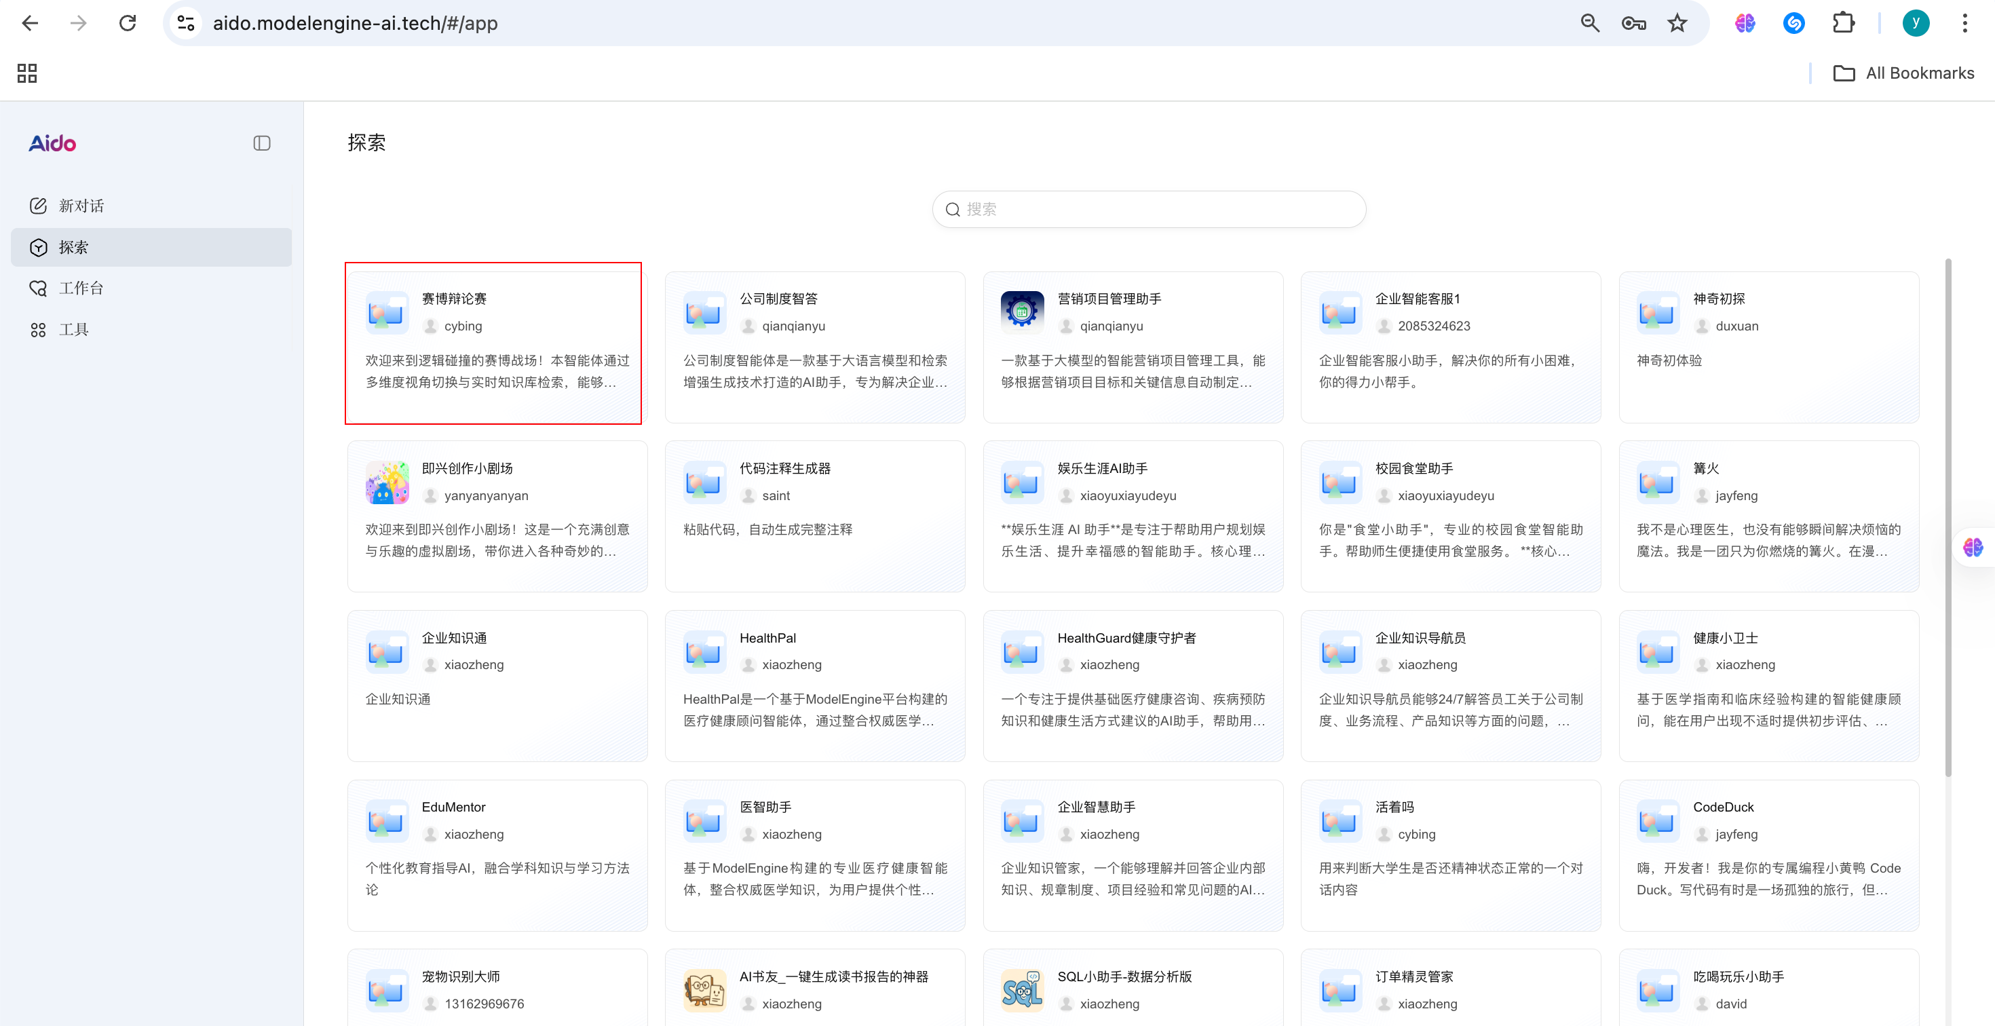
Task: Bookmark this page with the star icon
Action: click(1677, 22)
